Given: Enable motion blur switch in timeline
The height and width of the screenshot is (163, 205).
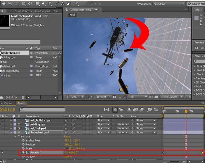Looking at the screenshot, I should [142, 109].
